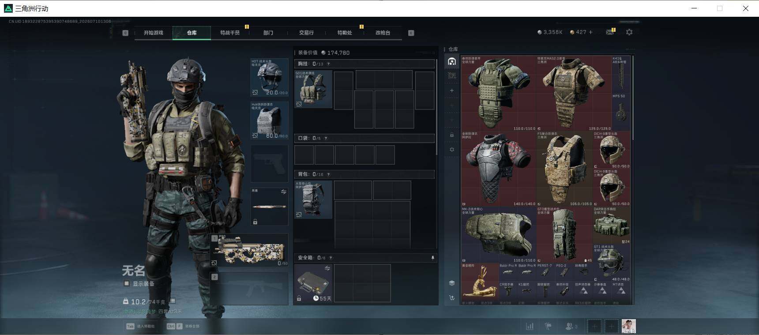Screen dimensions: 759x335
Task: Click the plus button beside 427 currency
Action: click(x=591, y=32)
